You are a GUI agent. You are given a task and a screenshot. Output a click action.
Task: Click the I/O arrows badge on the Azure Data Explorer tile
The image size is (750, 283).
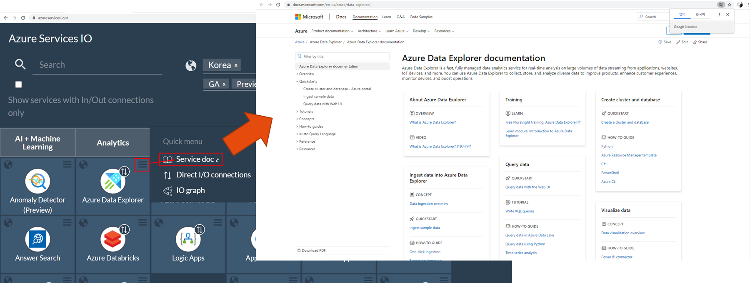point(124,171)
